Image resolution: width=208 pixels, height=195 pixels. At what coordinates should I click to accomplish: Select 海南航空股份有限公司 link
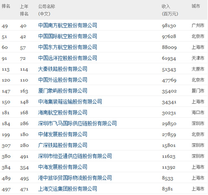(63, 113)
